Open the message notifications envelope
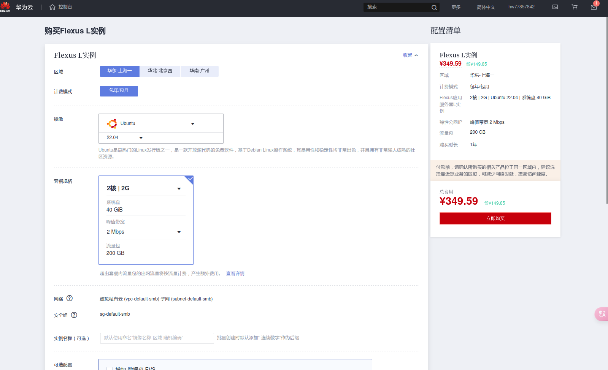This screenshot has width=608, height=370. tap(594, 7)
